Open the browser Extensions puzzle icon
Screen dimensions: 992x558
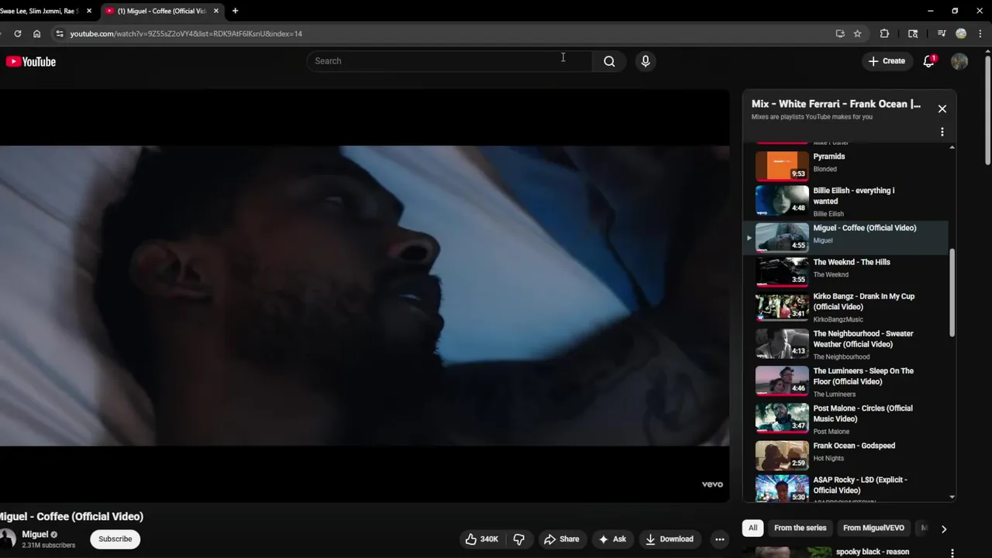(884, 33)
